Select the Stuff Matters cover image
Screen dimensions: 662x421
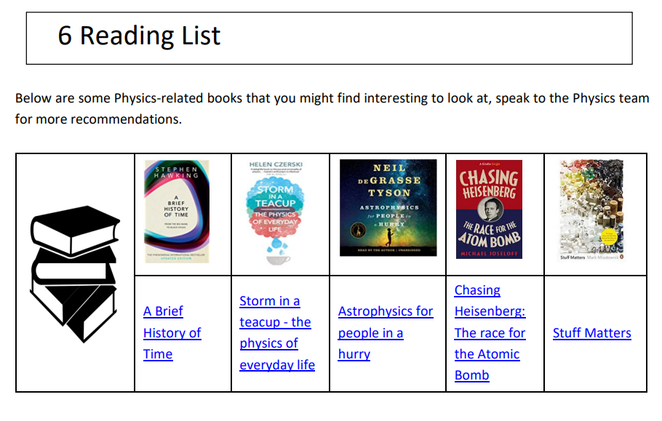591,209
